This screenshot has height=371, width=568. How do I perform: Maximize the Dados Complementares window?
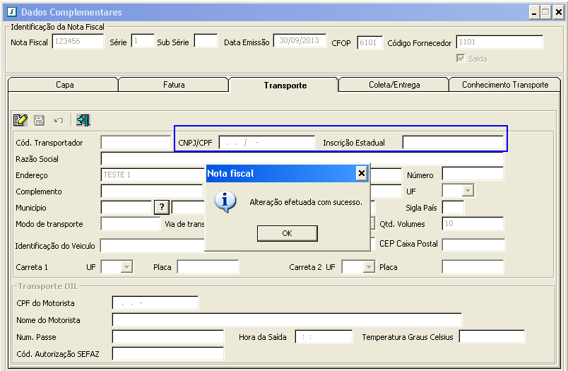coord(546,12)
